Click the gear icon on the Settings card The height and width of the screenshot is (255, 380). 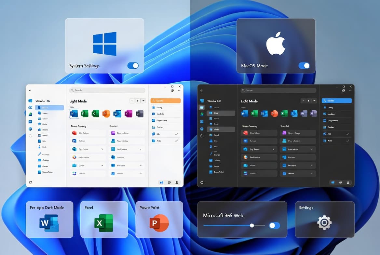point(324,222)
